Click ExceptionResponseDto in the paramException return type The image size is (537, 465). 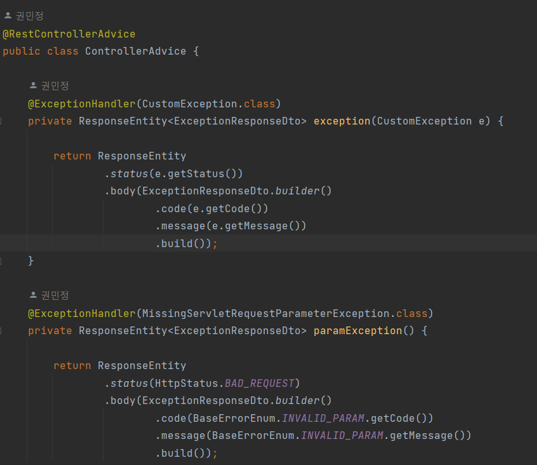[237, 331]
